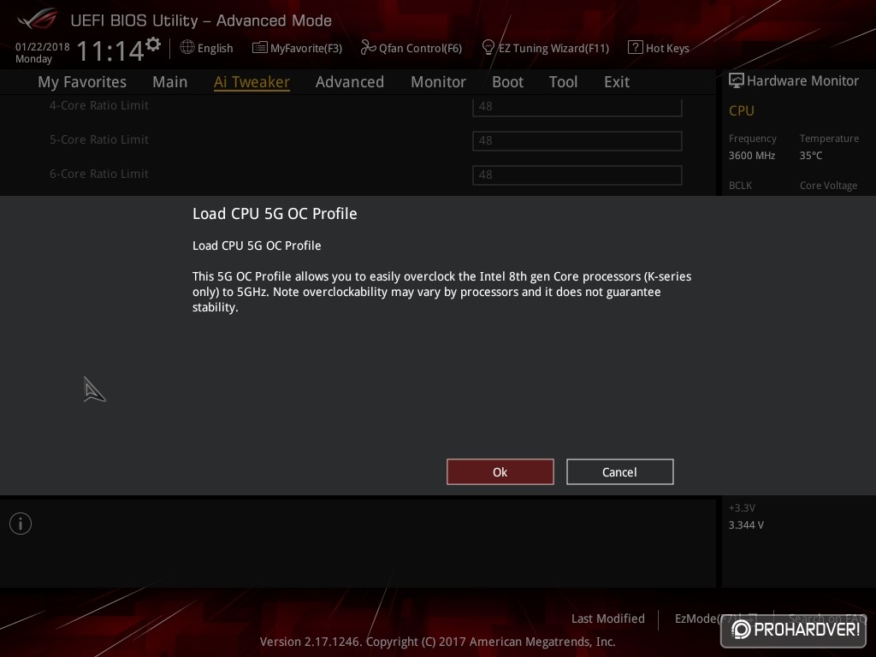
Task: Open the English language selector
Action: tap(215, 48)
